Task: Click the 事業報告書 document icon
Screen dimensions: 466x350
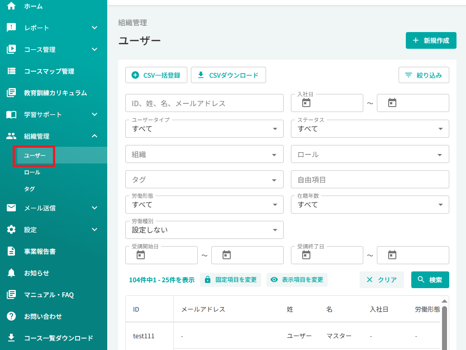Action: coord(11,251)
